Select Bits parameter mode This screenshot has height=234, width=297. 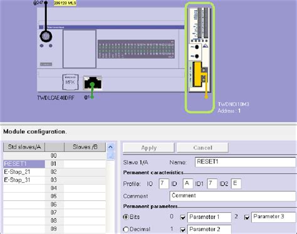(x=126, y=217)
